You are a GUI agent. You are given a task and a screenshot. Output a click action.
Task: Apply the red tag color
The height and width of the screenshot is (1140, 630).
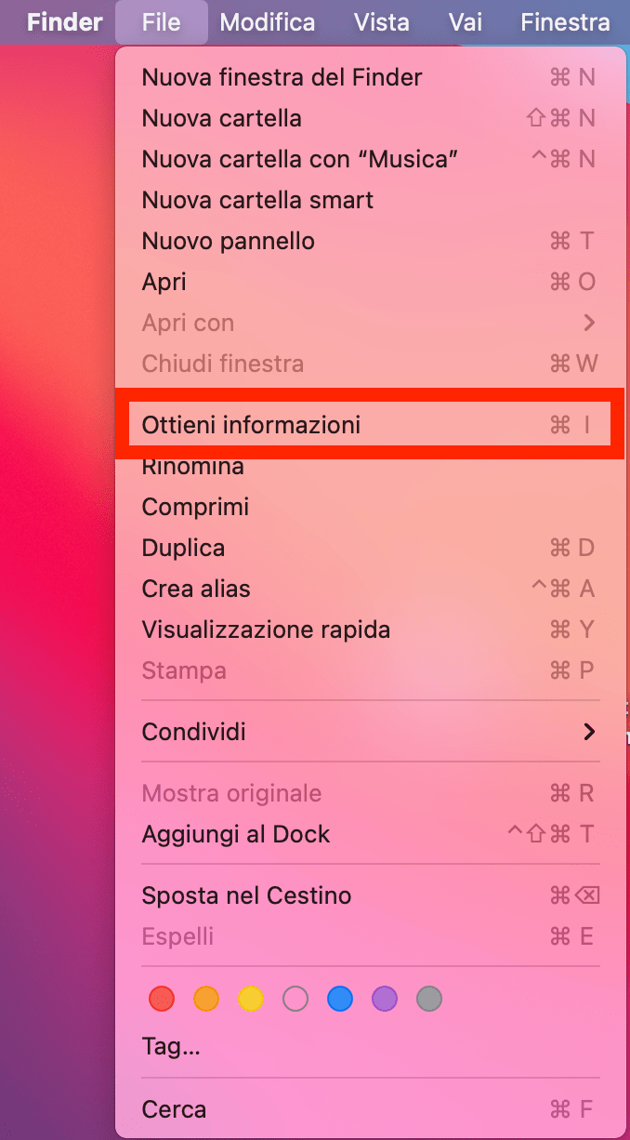162,999
